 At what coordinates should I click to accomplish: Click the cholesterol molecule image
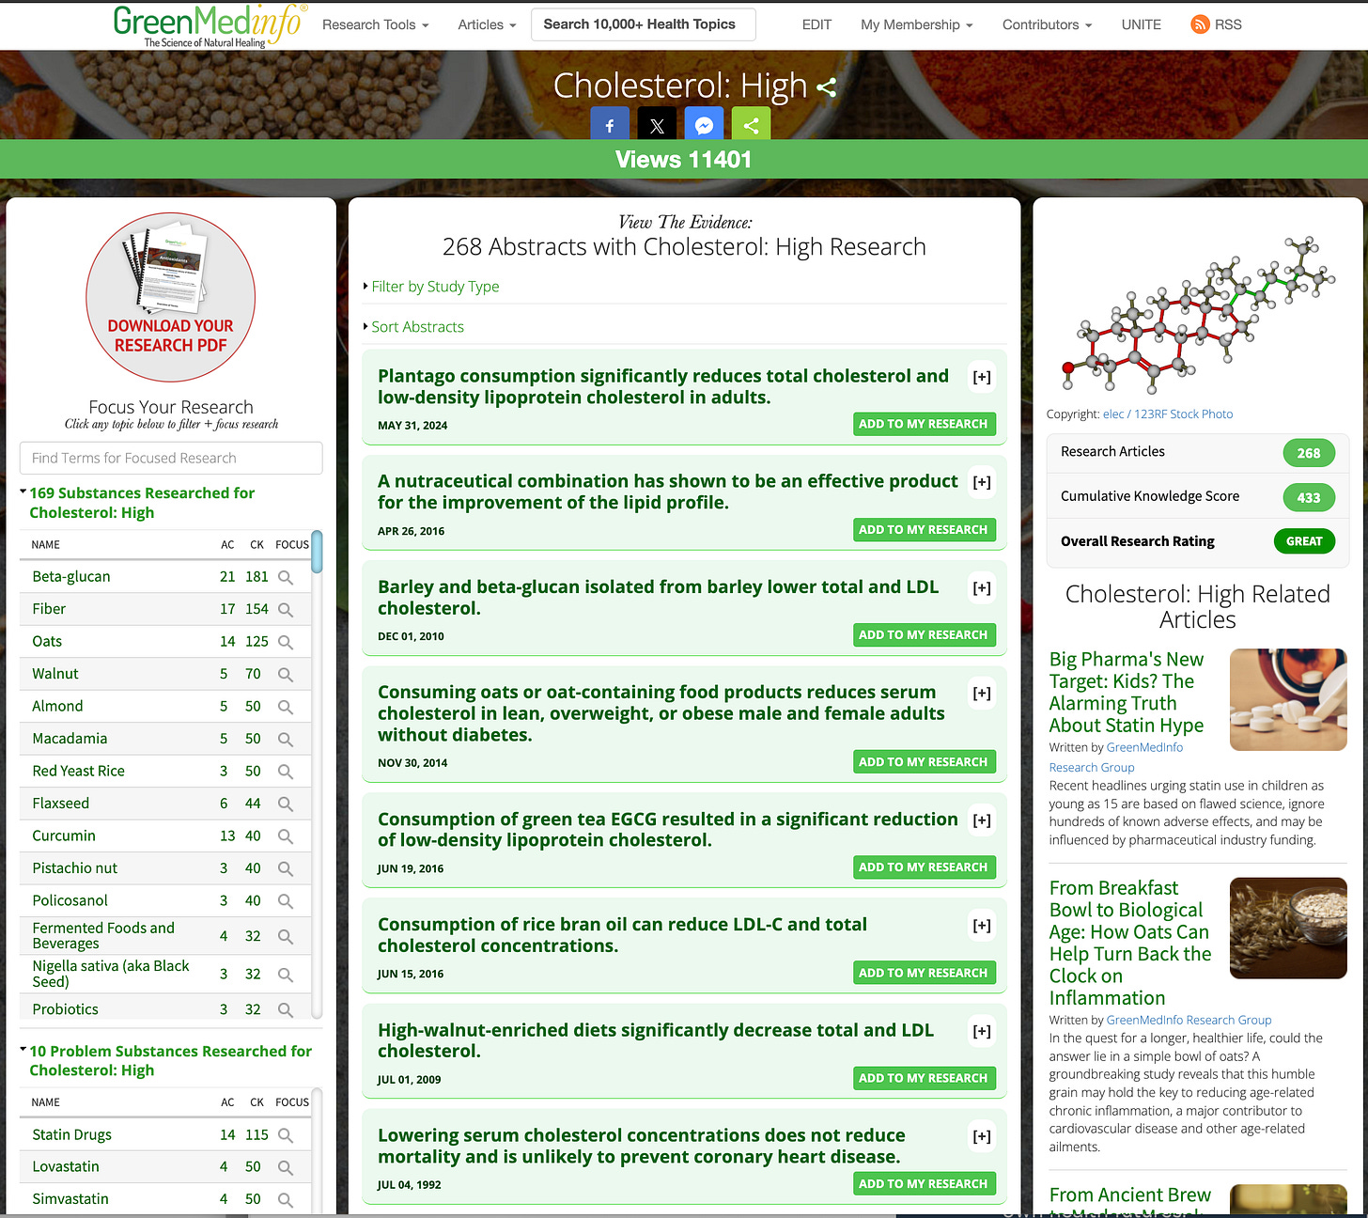(1198, 315)
